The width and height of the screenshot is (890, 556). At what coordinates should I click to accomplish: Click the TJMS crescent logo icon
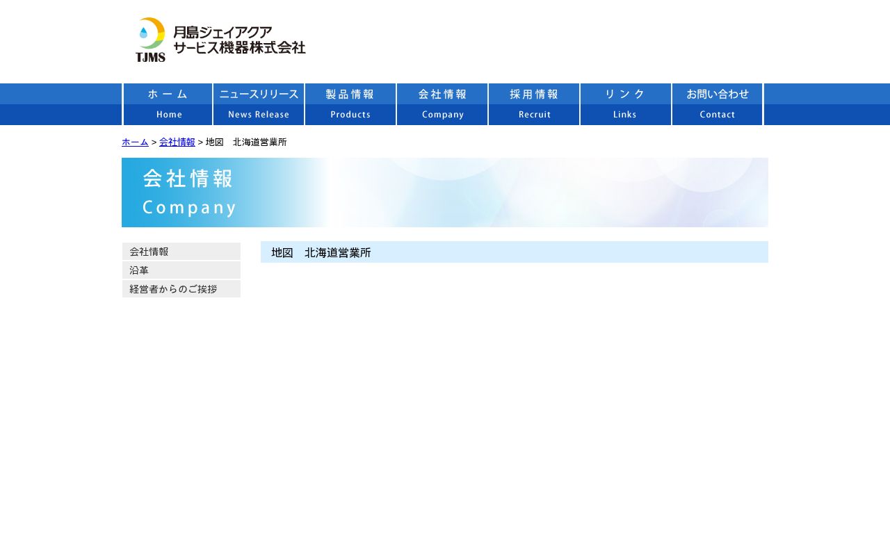click(151, 40)
